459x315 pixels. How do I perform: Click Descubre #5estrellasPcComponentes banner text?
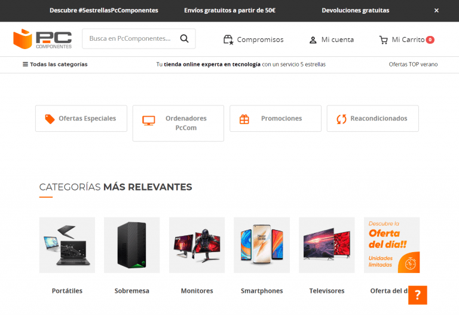coord(104,11)
